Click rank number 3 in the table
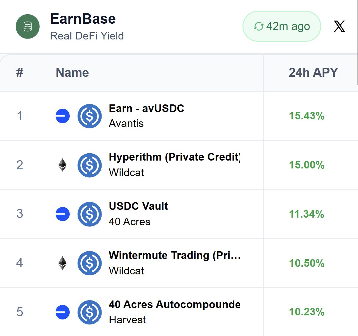The height and width of the screenshot is (336, 358). [x=20, y=213]
